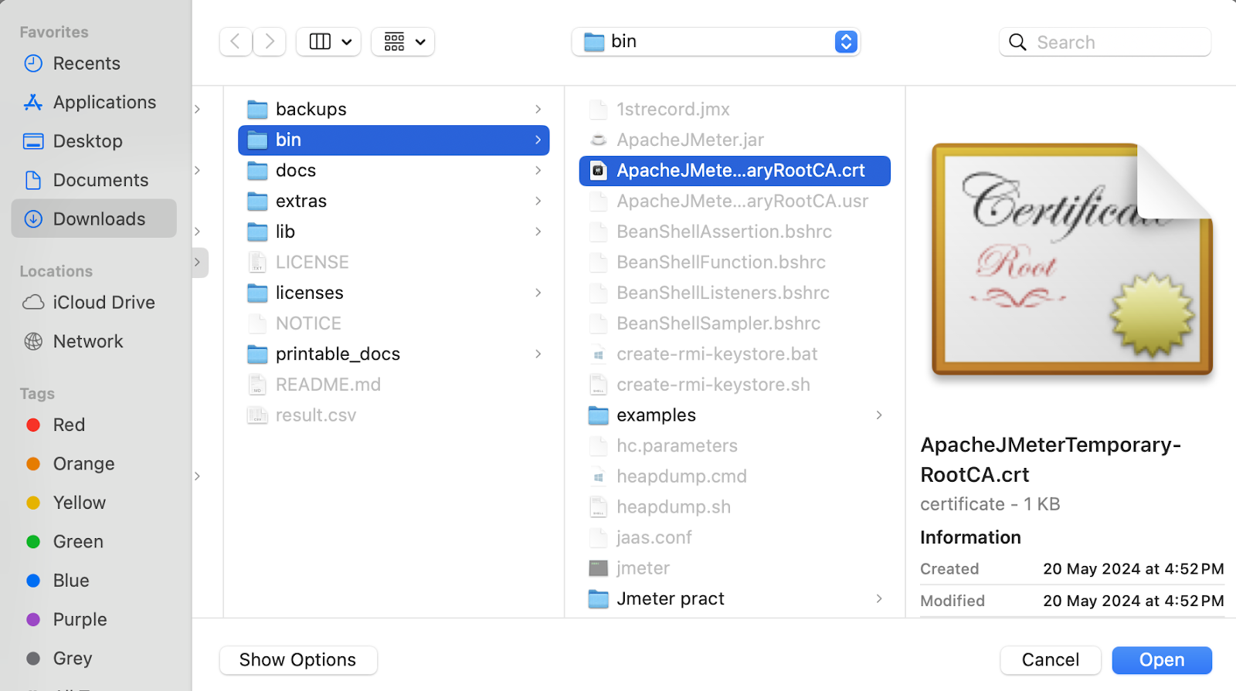Click the Search field
The width and height of the screenshot is (1236, 691).
[x=1105, y=42]
